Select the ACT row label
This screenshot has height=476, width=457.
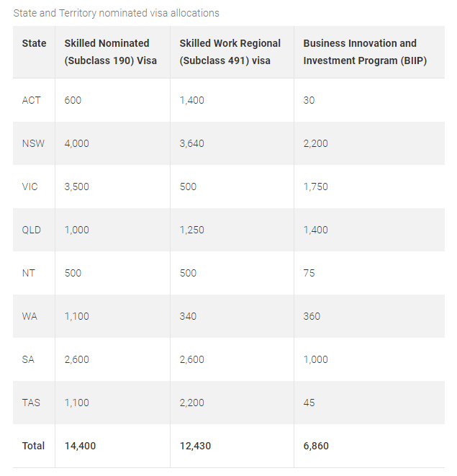(32, 100)
